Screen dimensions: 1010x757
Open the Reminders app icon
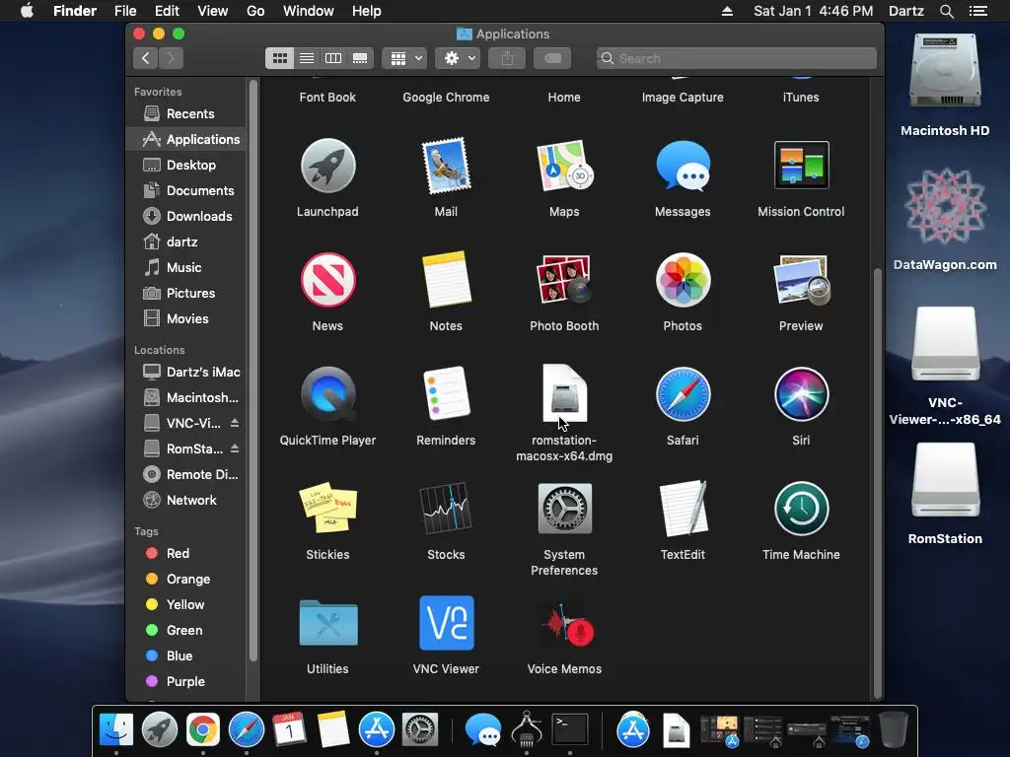(x=446, y=394)
